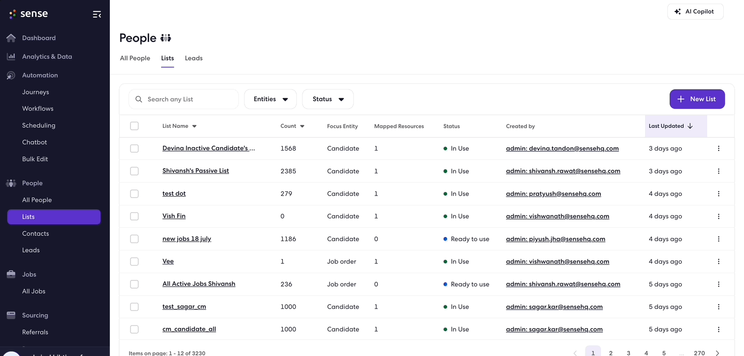The image size is (744, 356).
Task: Click the Dashboard home icon
Action: click(11, 38)
